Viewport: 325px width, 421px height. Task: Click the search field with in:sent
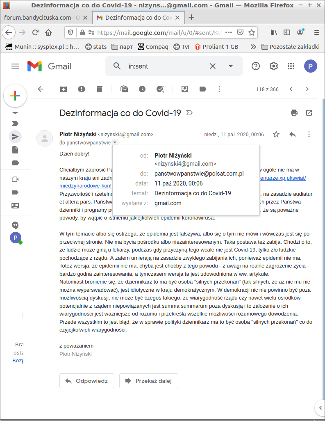165,66
